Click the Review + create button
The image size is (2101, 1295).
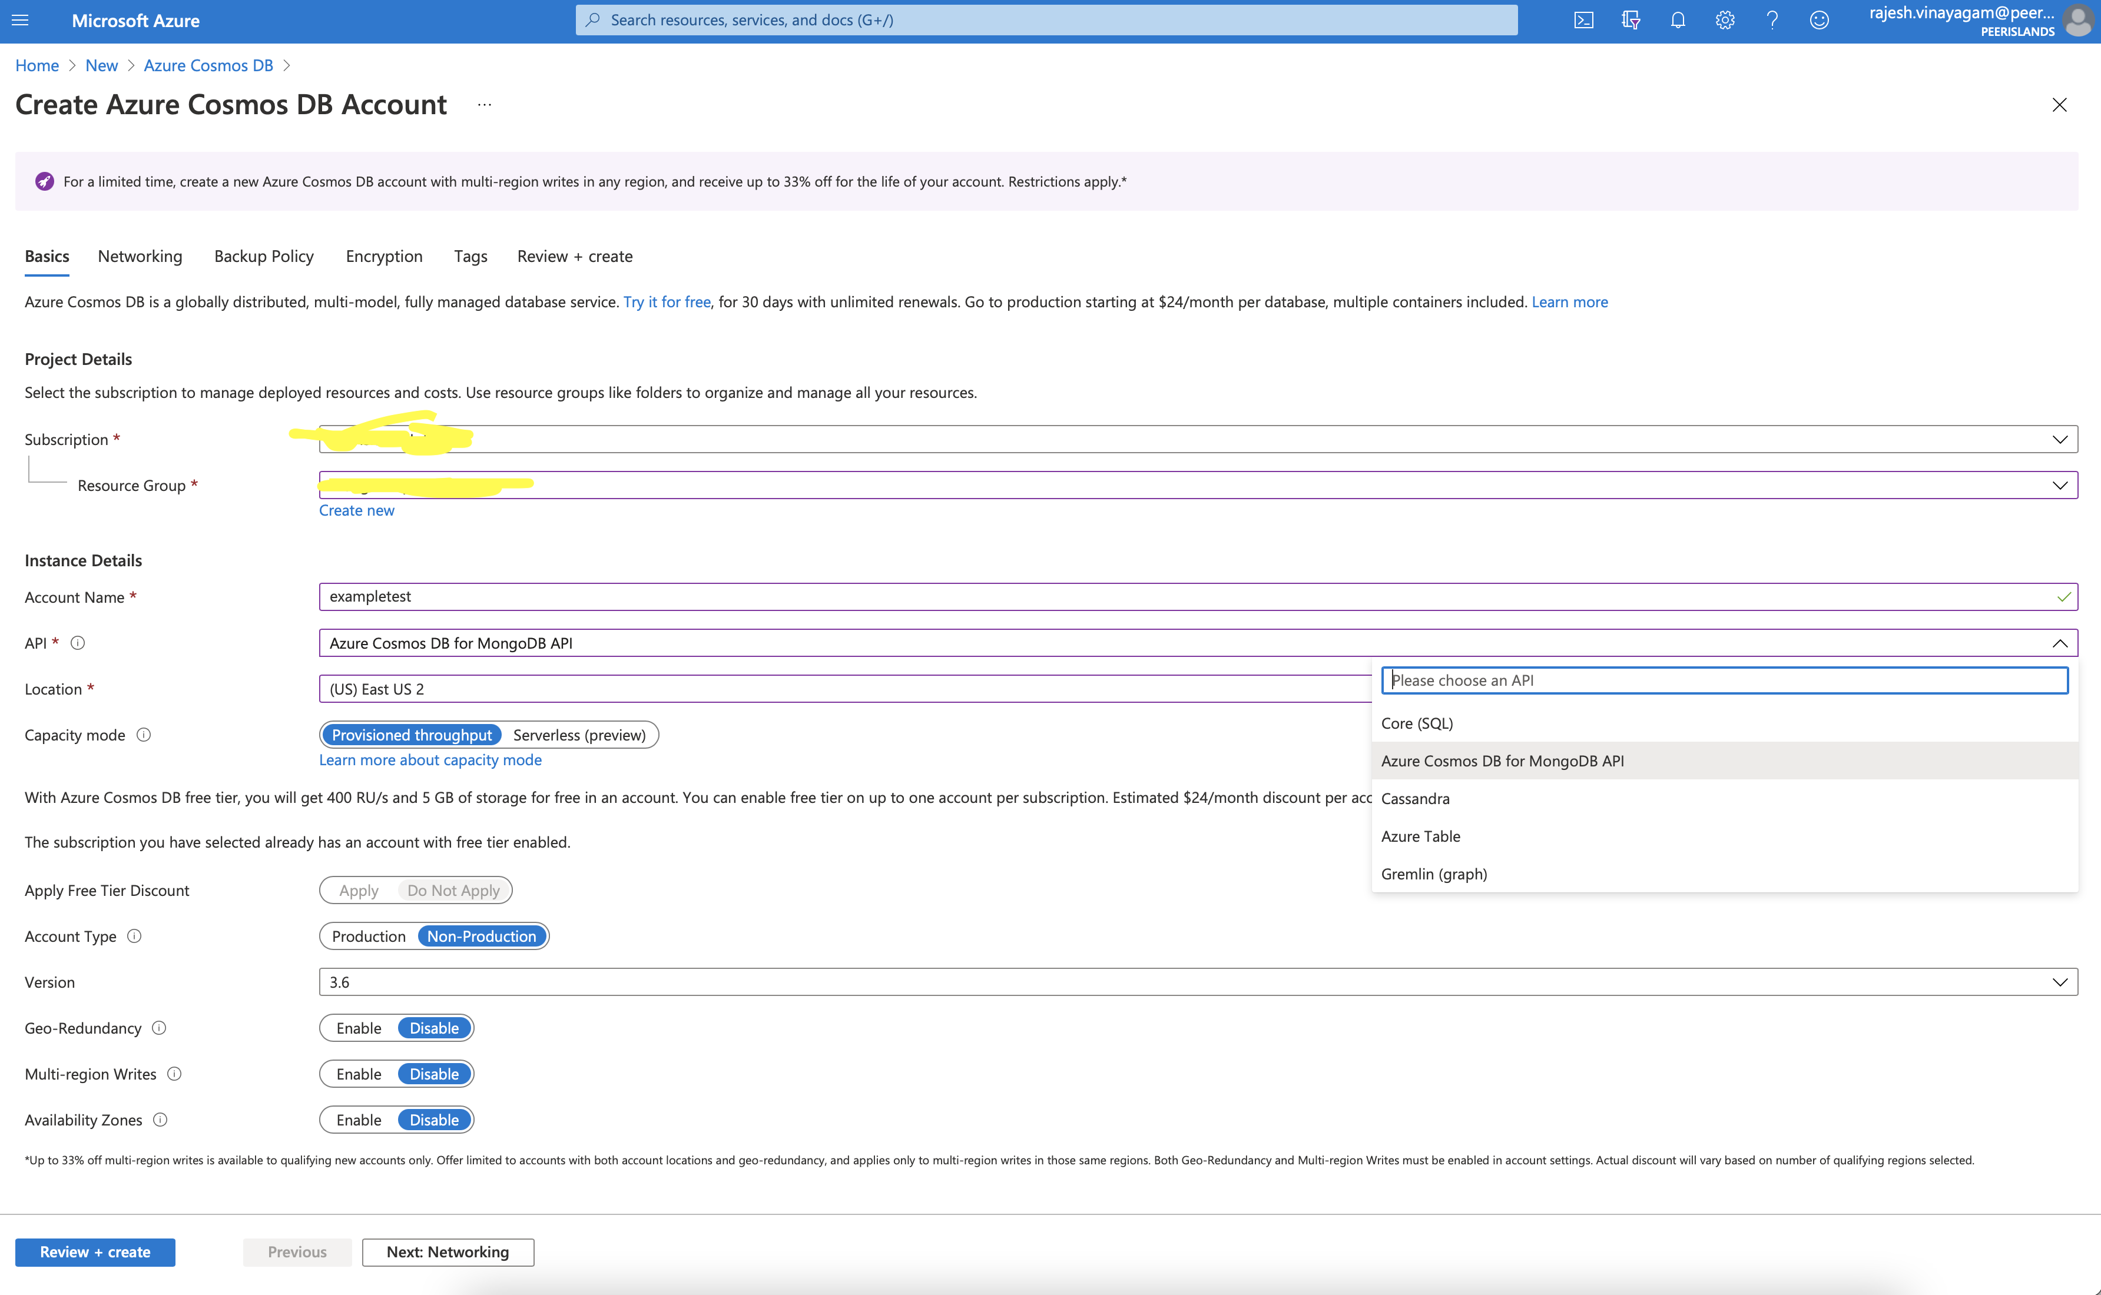95,1251
